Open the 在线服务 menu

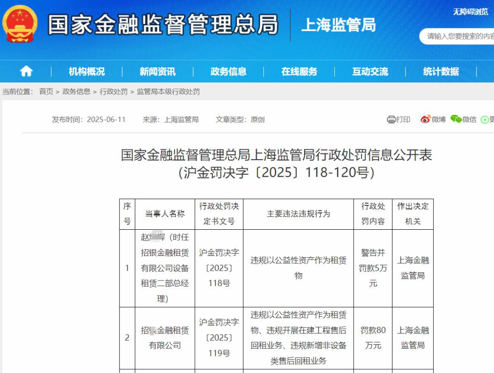(299, 71)
